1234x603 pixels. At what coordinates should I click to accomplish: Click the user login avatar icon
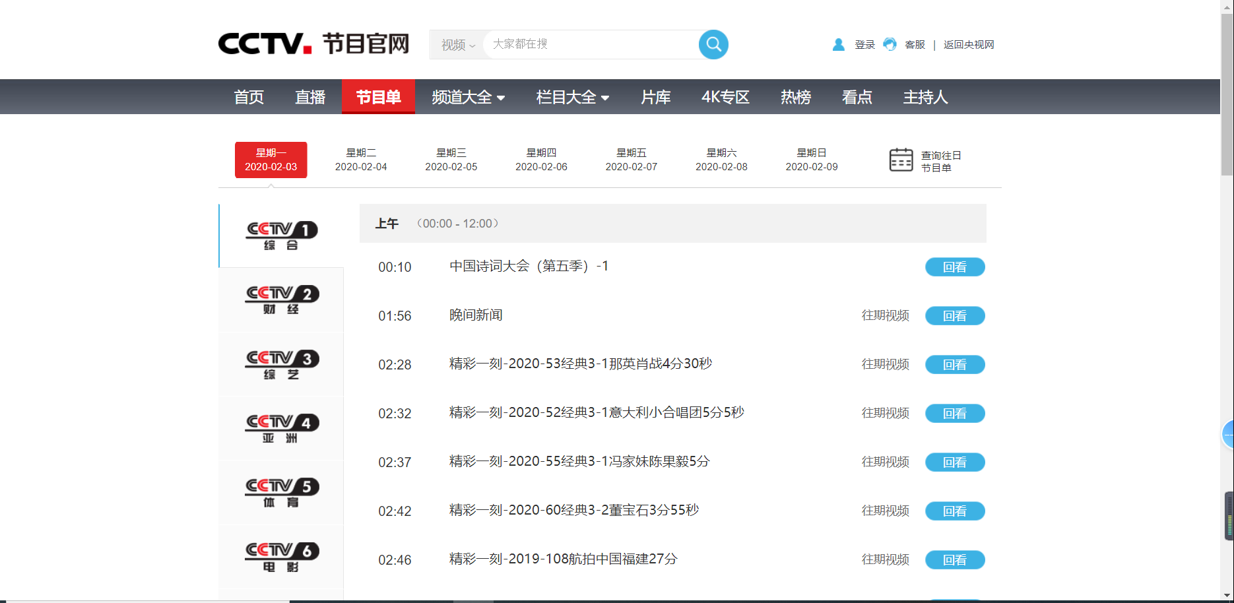click(839, 44)
